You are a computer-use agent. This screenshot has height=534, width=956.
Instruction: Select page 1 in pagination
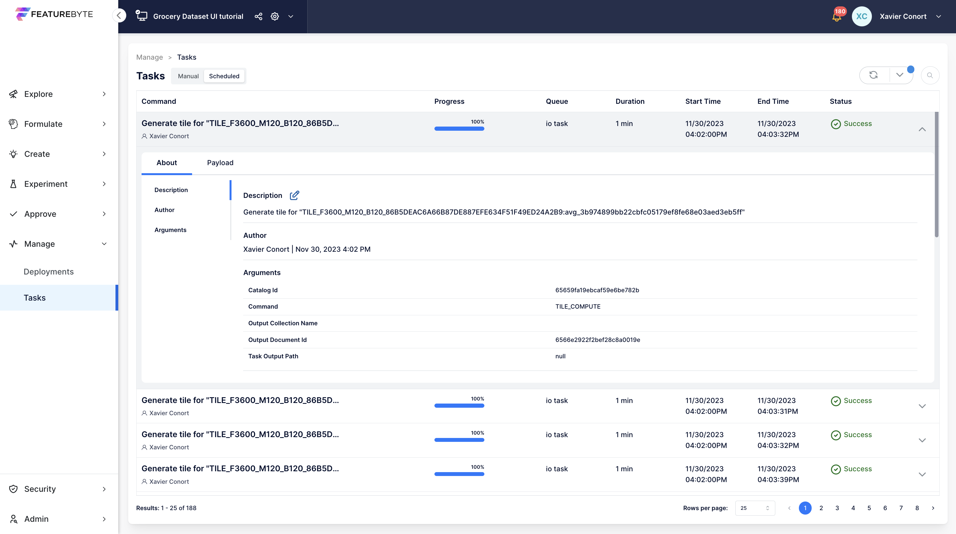[x=805, y=508]
